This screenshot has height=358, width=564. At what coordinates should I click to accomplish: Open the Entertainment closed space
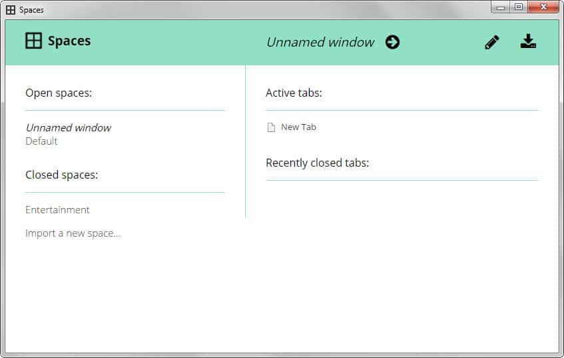point(57,209)
